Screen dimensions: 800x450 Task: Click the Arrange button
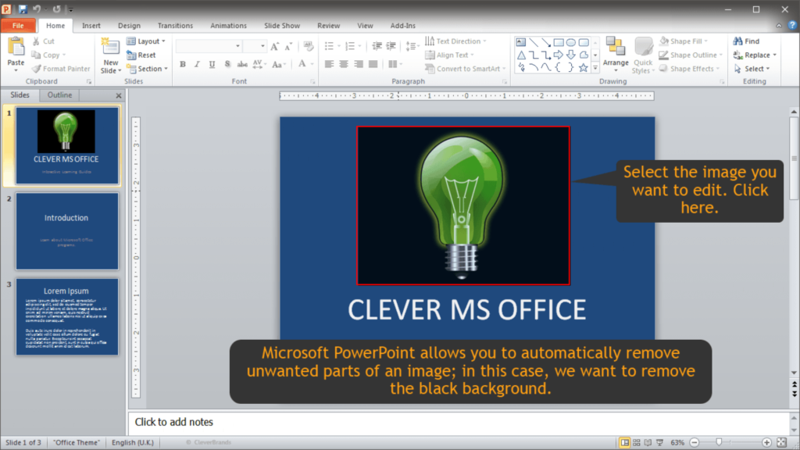tap(616, 54)
